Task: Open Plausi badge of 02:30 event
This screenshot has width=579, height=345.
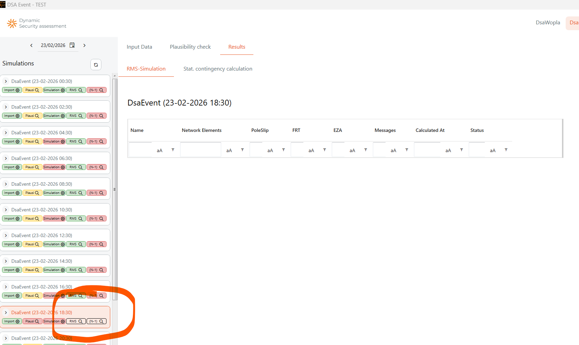Action: click(x=32, y=116)
